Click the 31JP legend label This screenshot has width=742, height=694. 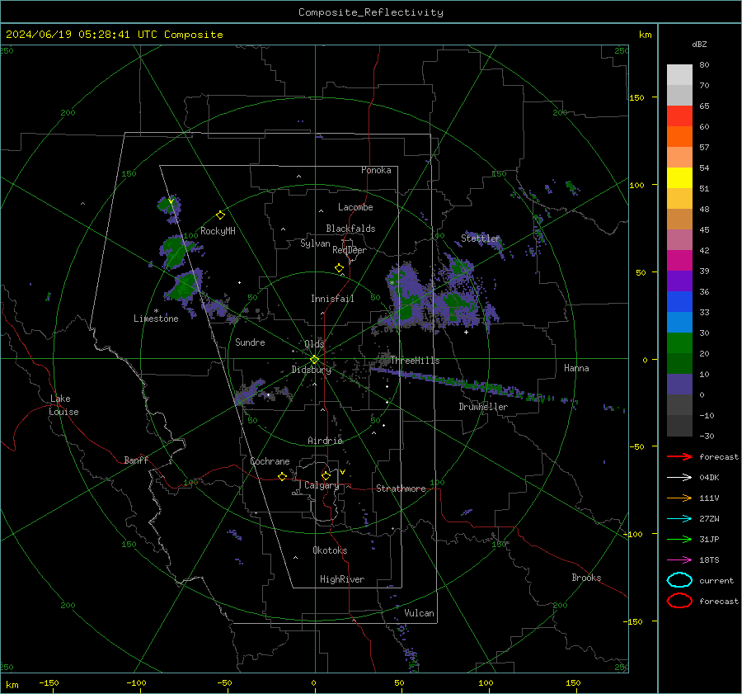coord(709,539)
